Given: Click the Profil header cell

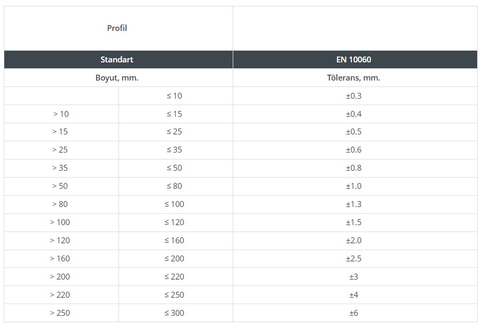Looking at the screenshot, I should [x=117, y=28].
